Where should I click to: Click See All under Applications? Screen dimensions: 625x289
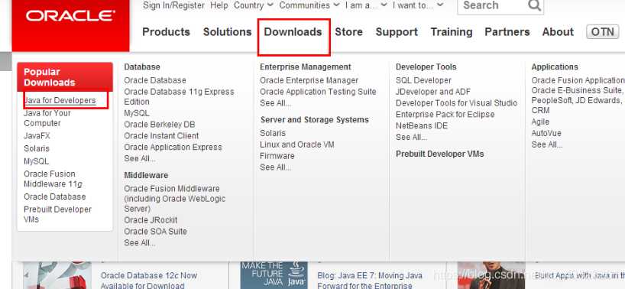point(547,144)
